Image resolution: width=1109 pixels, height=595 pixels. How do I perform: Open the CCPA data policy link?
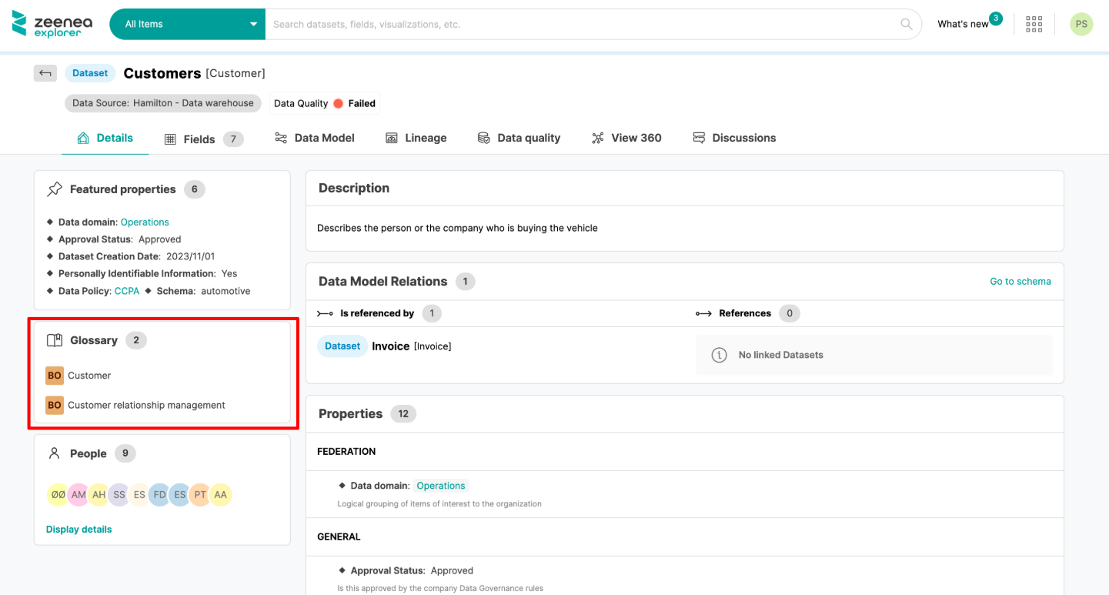tap(127, 291)
